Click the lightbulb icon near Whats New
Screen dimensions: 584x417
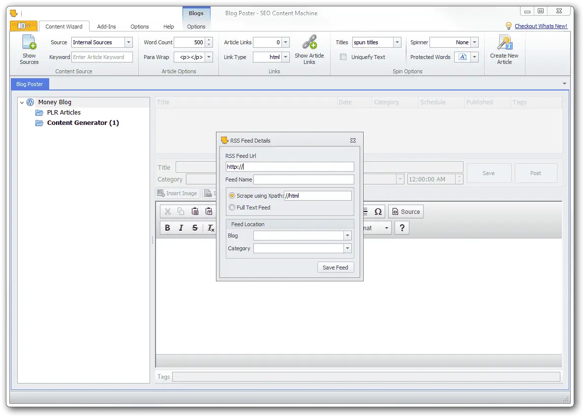(508, 26)
